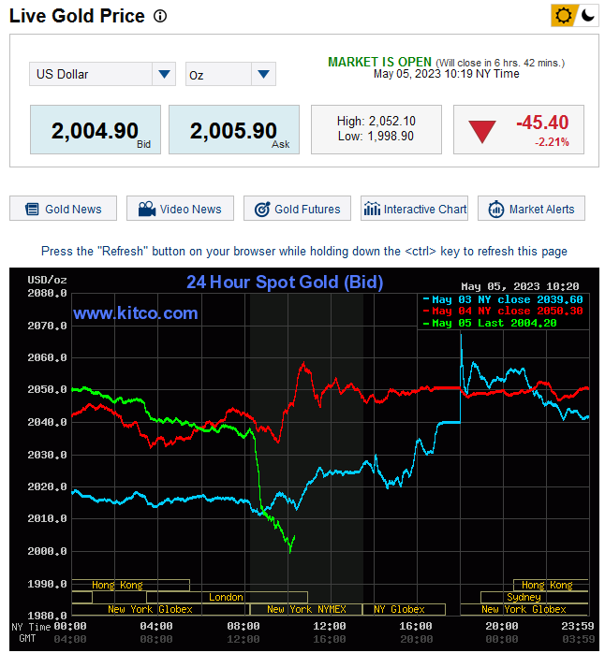Open Gold Futures
Image resolution: width=605 pixels, height=653 pixels.
[x=297, y=209]
